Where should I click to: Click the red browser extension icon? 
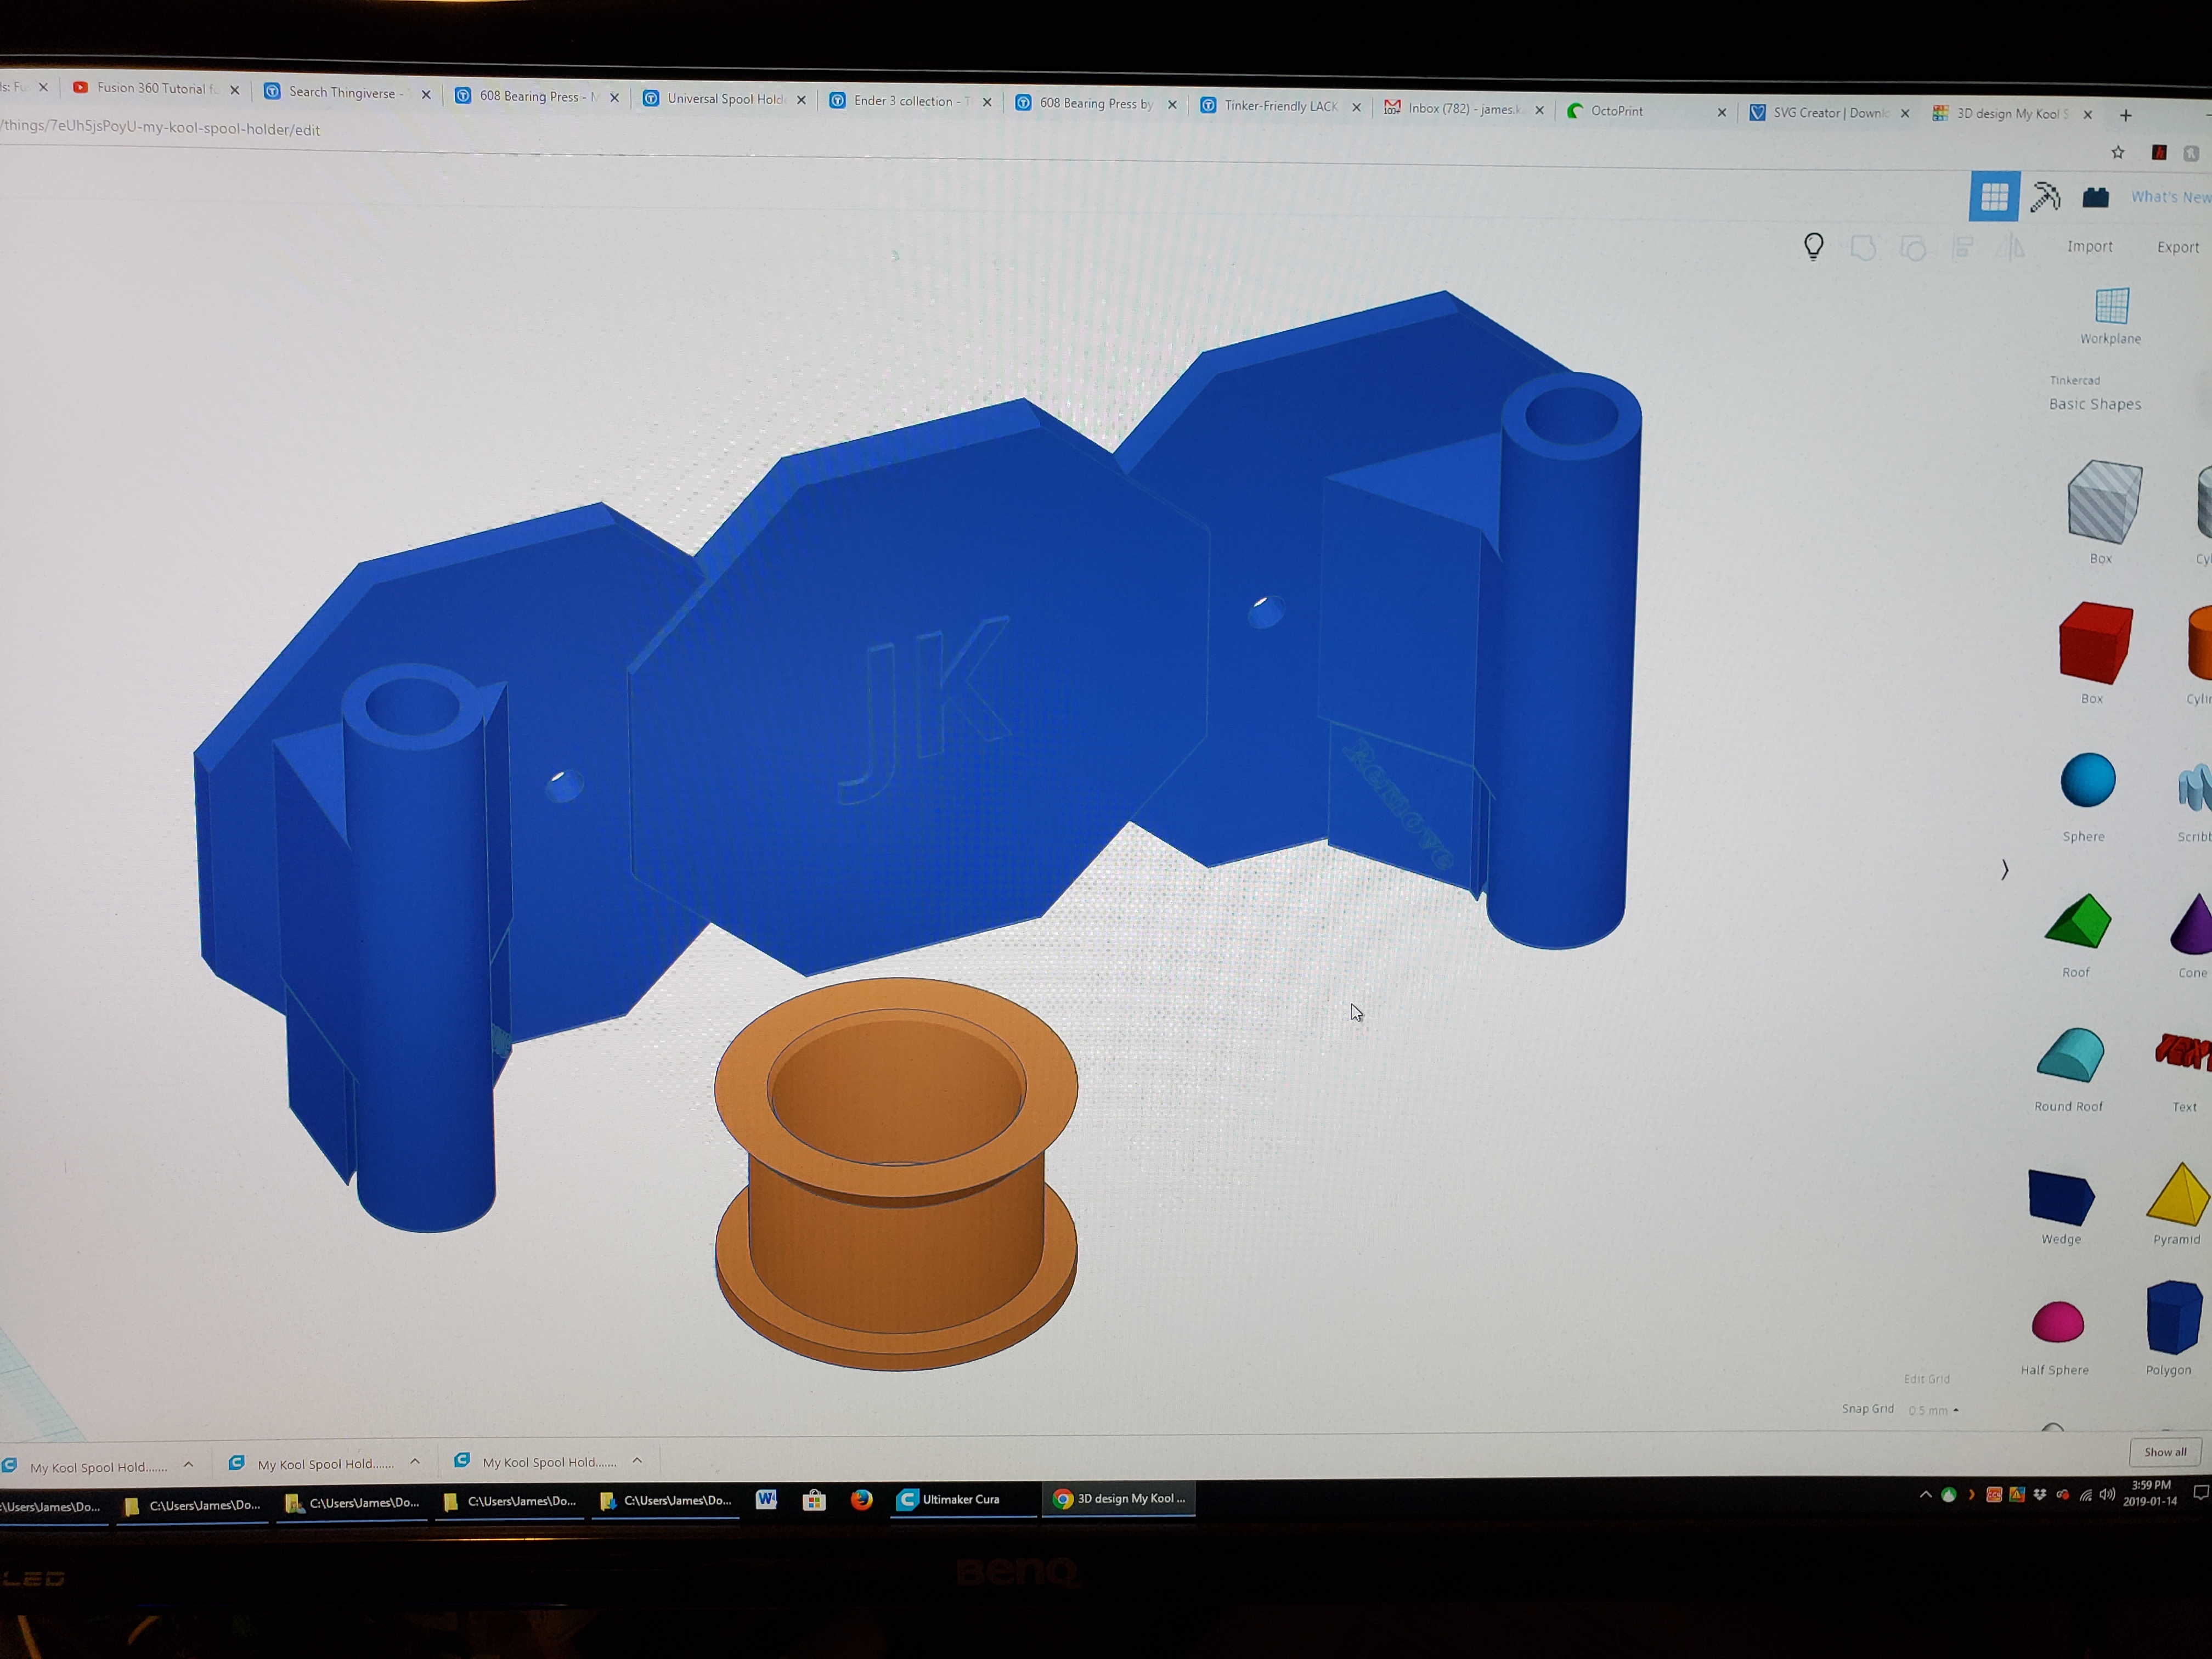pyautogui.click(x=2159, y=152)
